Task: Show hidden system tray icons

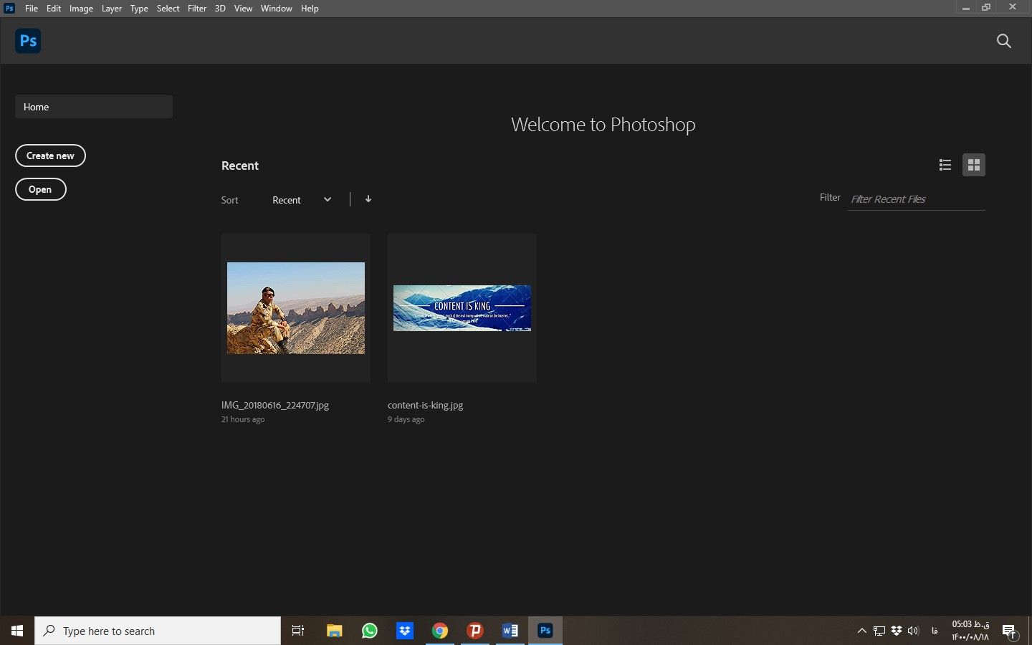Action: pyautogui.click(x=862, y=631)
